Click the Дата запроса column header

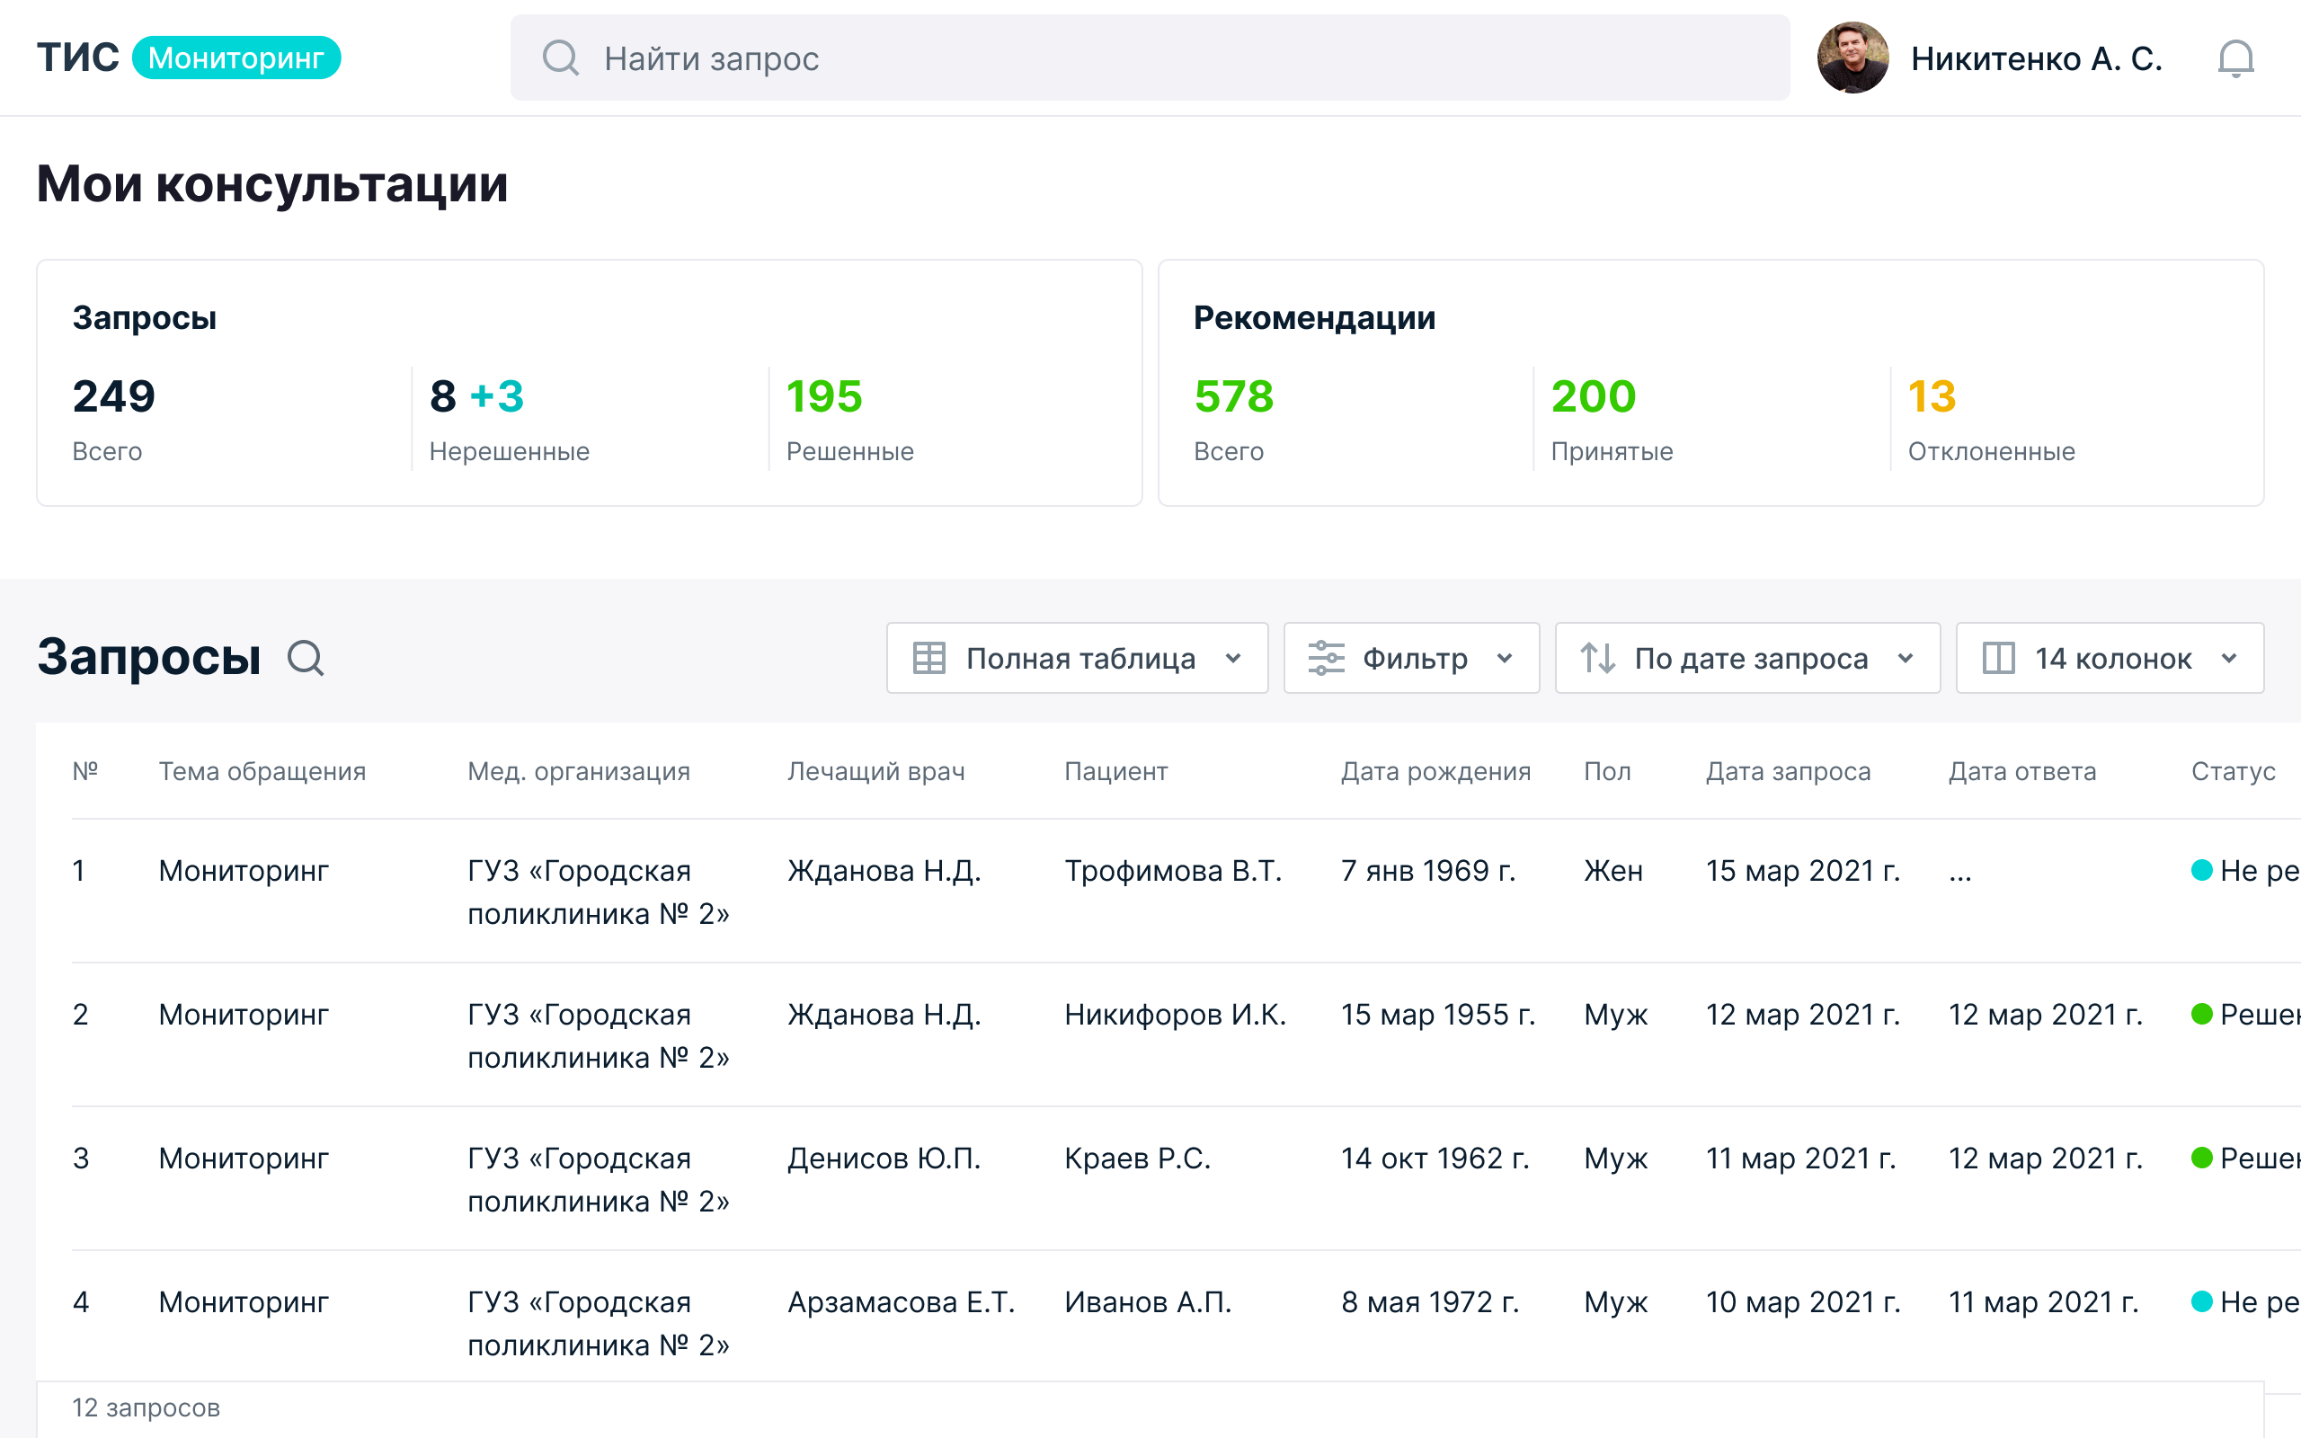[x=1788, y=771]
